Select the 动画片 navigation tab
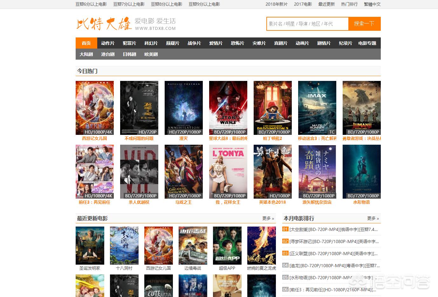This screenshot has width=438, height=297. (x=302, y=43)
